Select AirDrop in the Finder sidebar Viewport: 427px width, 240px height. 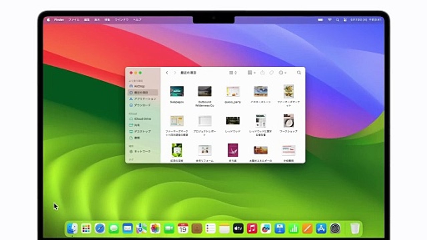click(143, 86)
